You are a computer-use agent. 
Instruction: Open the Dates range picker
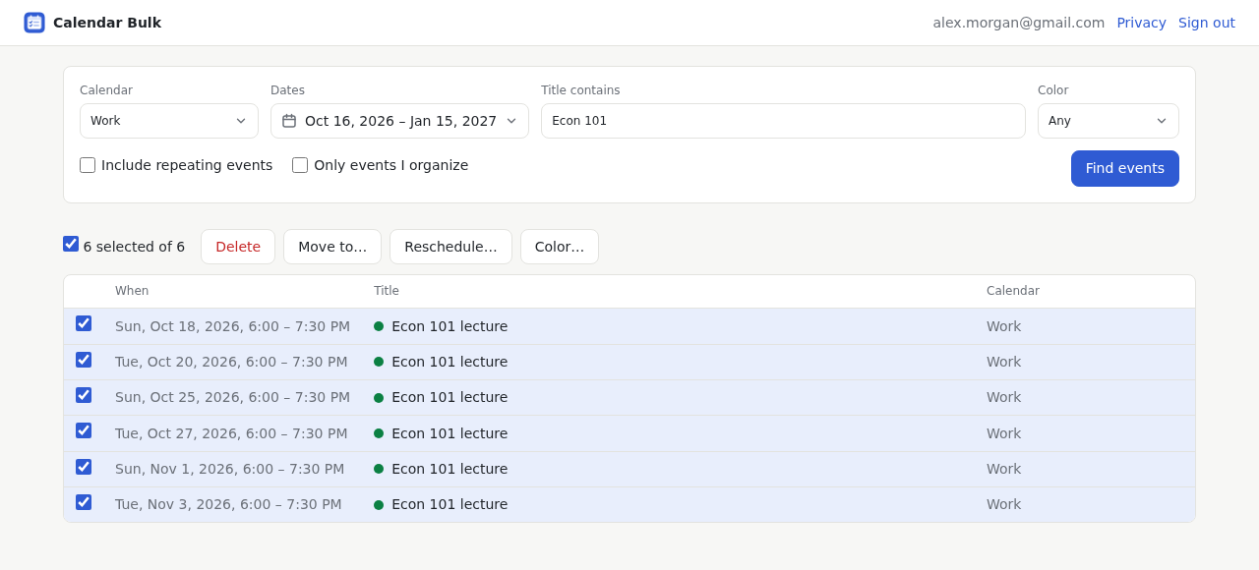pyautogui.click(x=399, y=121)
